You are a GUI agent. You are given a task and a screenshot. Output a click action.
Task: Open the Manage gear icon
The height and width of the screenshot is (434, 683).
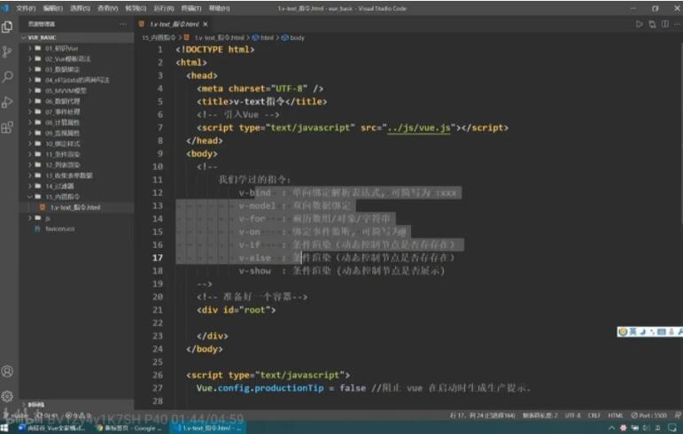(7, 396)
